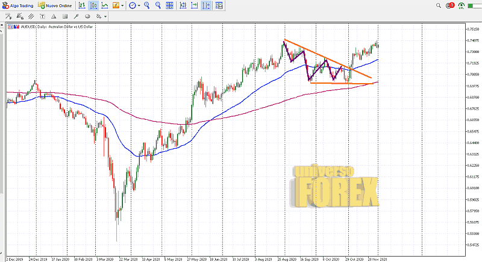Toggle the Algo Trading button
Viewport: 482px width, 262px height.
pos(18,5)
